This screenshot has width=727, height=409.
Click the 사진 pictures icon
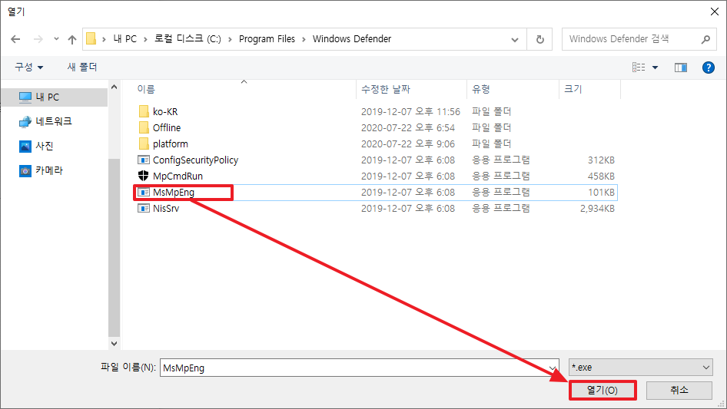click(x=25, y=147)
